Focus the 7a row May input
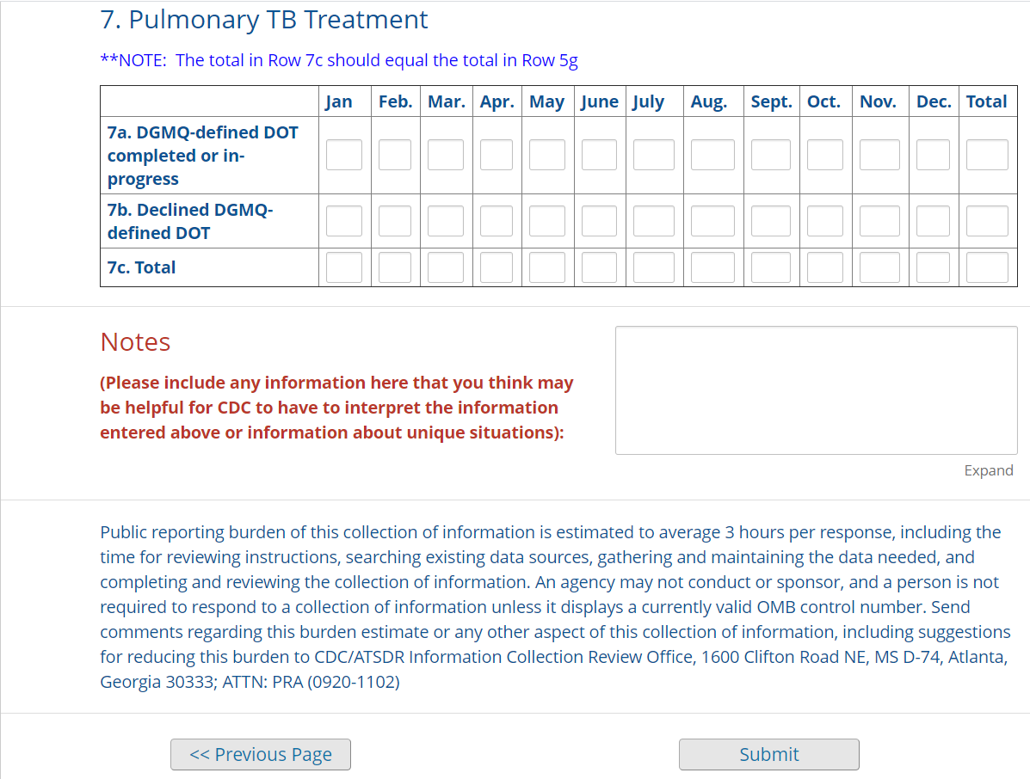Viewport: 1030px width, 779px height. pos(547,155)
